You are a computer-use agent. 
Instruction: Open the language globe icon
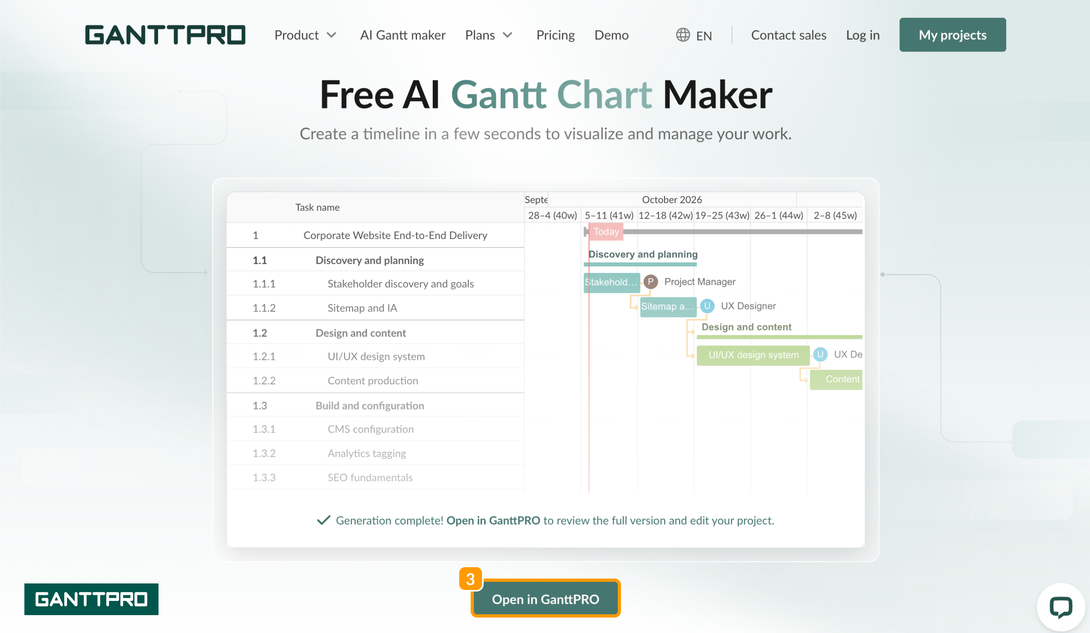(682, 35)
